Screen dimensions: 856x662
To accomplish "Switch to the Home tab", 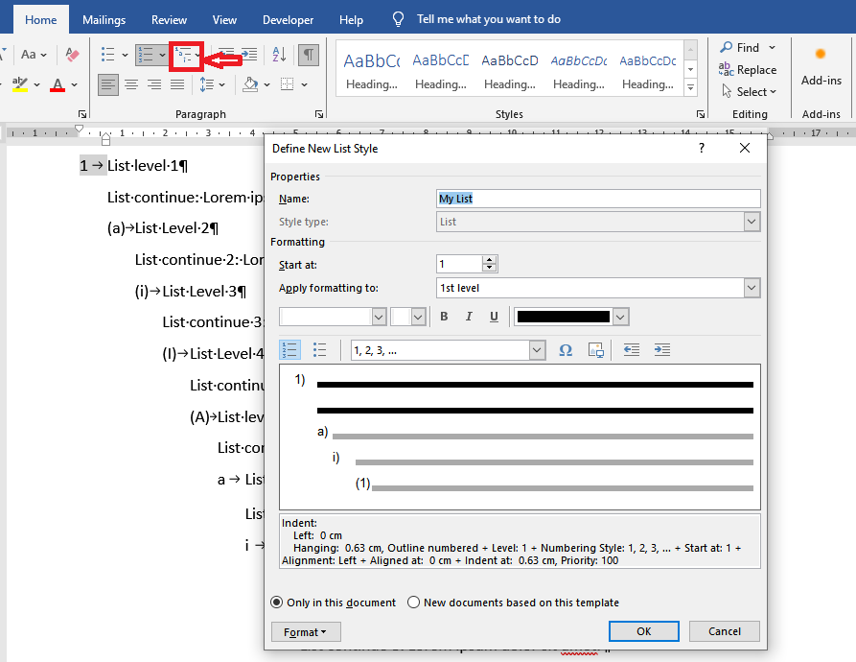I will [x=41, y=19].
